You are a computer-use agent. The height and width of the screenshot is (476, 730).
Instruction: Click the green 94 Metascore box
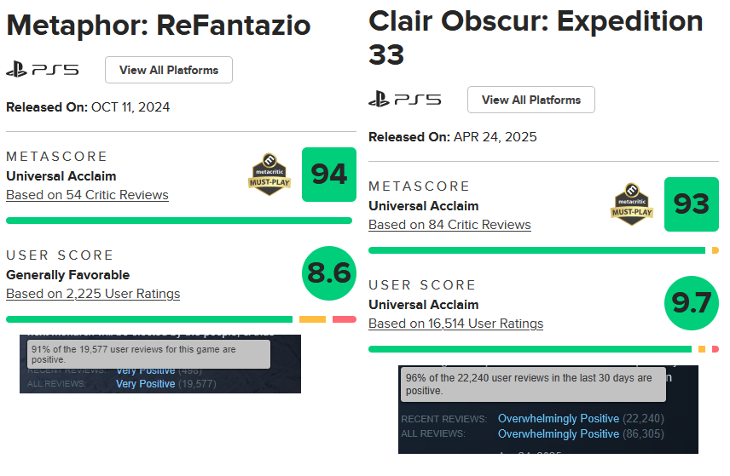pyautogui.click(x=329, y=175)
